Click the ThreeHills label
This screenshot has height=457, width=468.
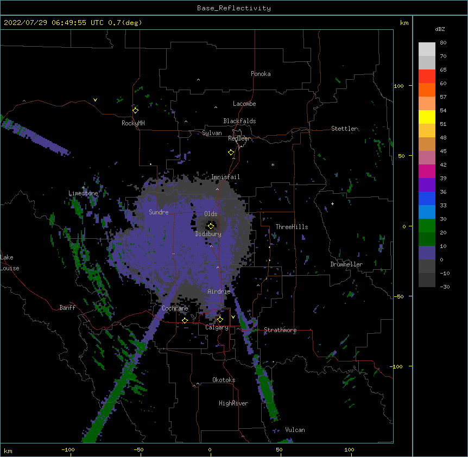[292, 227]
